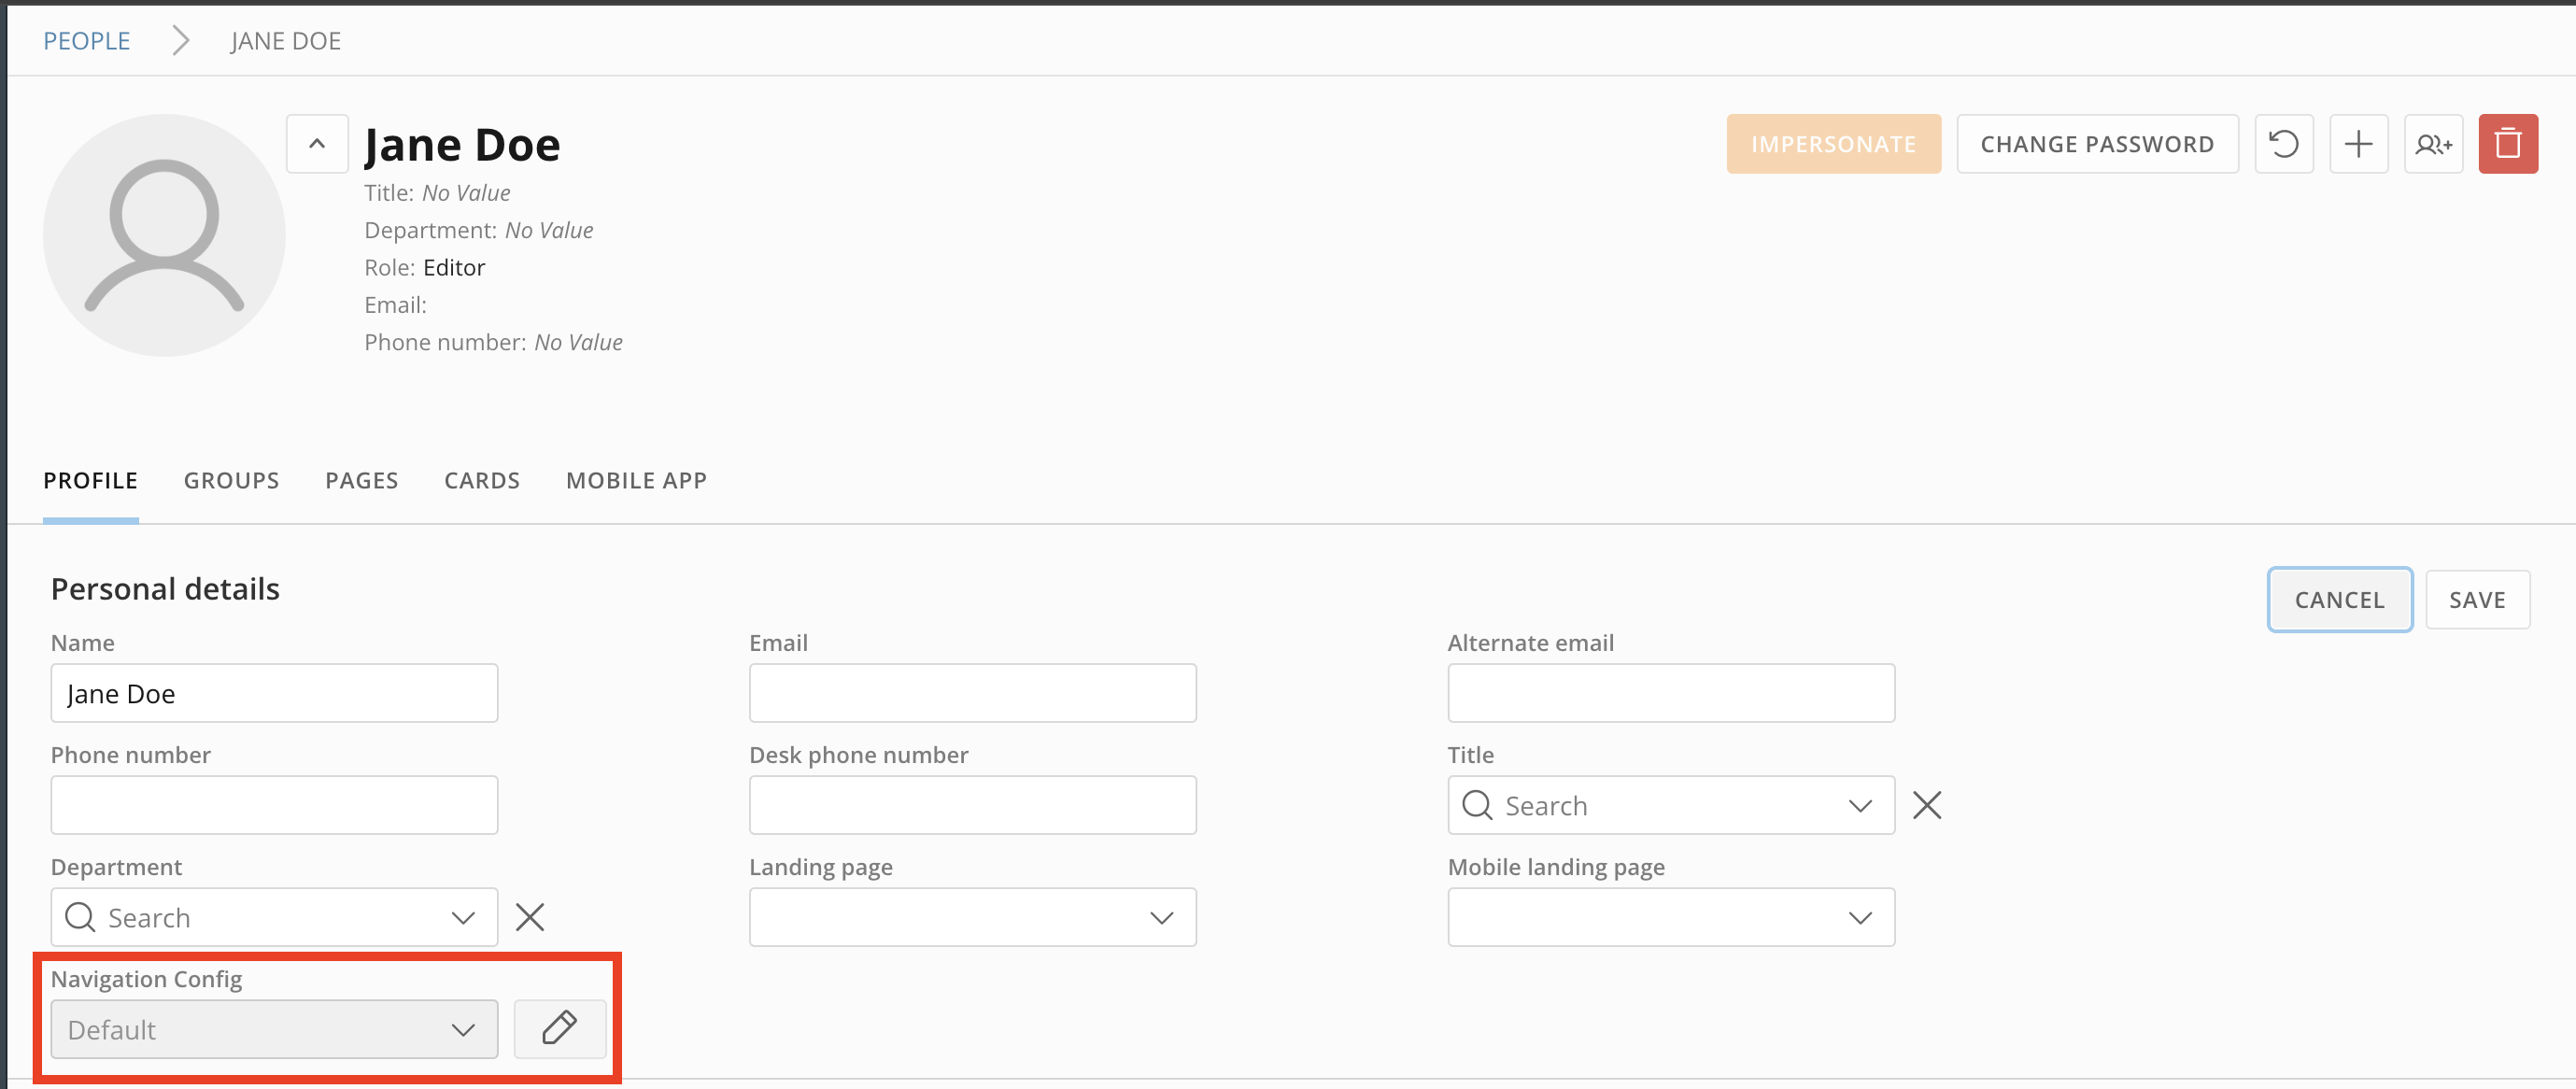Clear the Title field with its X icon
Screen dimensions: 2576x1089
(1927, 805)
